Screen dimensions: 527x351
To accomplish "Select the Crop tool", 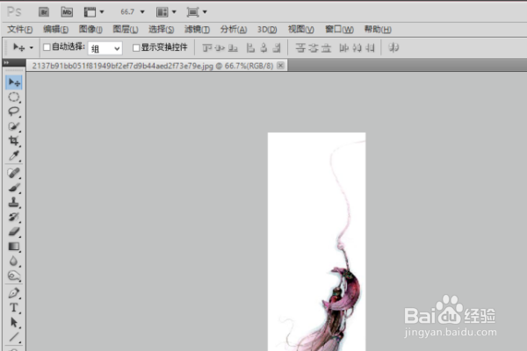I will (x=14, y=140).
